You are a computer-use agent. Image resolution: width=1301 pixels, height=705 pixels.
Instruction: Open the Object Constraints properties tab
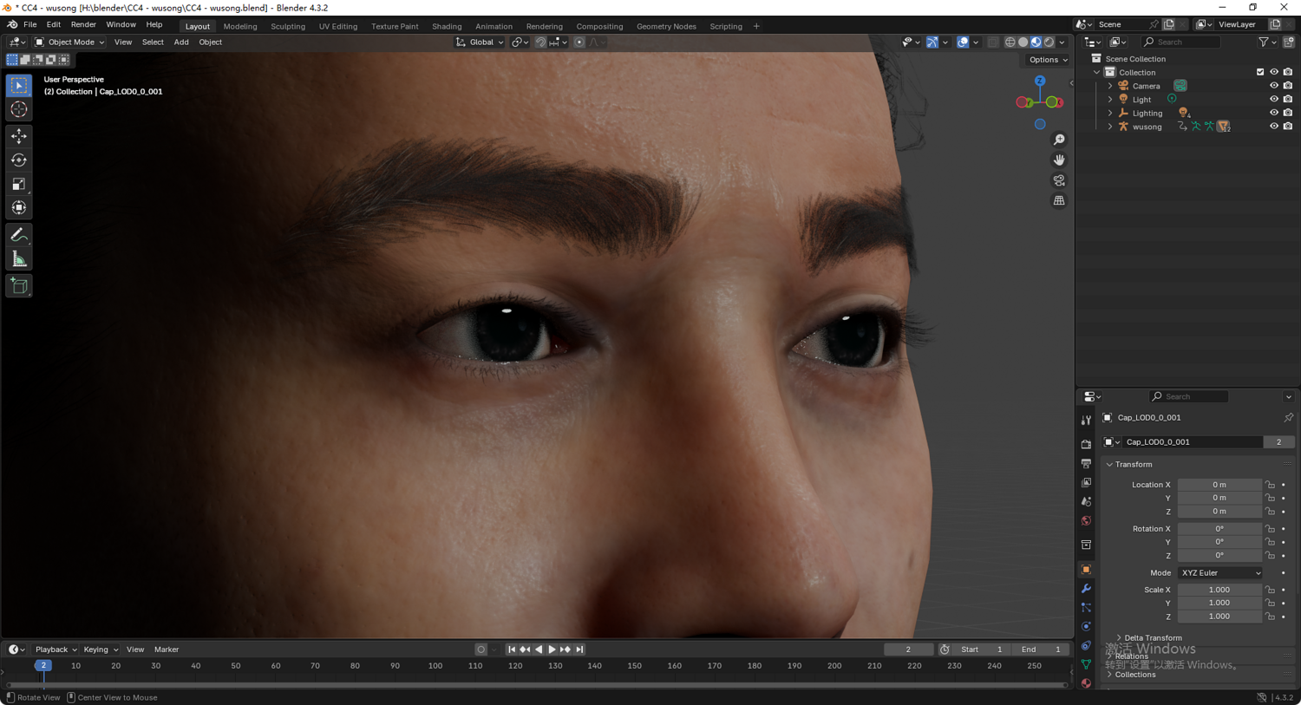tap(1086, 646)
